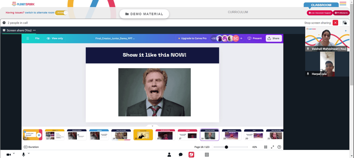Select slide thumbnail 11
This screenshot has width=354, height=158.
(55, 135)
